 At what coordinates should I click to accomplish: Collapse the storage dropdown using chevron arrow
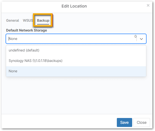click(141, 39)
